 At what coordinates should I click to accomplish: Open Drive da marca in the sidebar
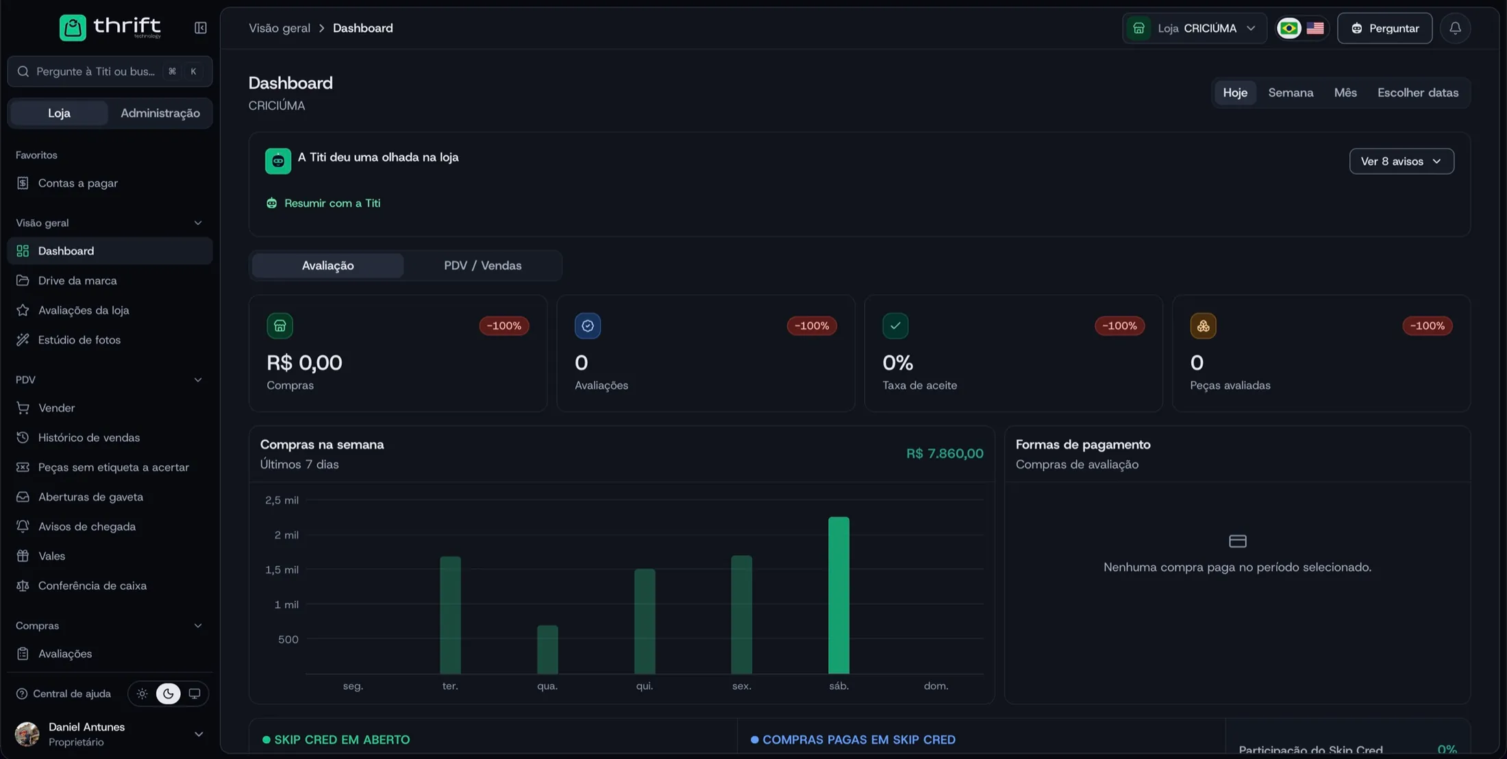coord(110,281)
